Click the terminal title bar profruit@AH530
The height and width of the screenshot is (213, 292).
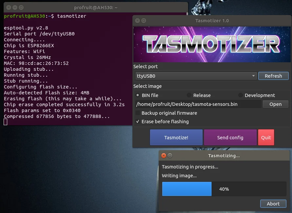96,8
